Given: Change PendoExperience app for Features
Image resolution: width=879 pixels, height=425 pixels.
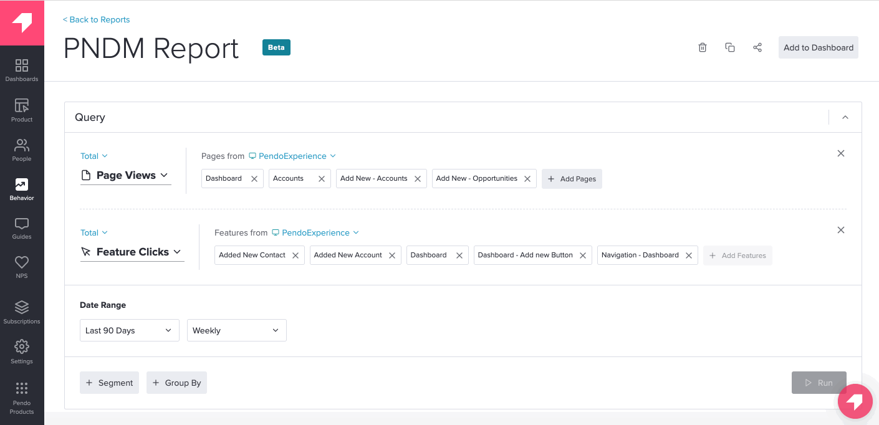Looking at the screenshot, I should (x=315, y=232).
